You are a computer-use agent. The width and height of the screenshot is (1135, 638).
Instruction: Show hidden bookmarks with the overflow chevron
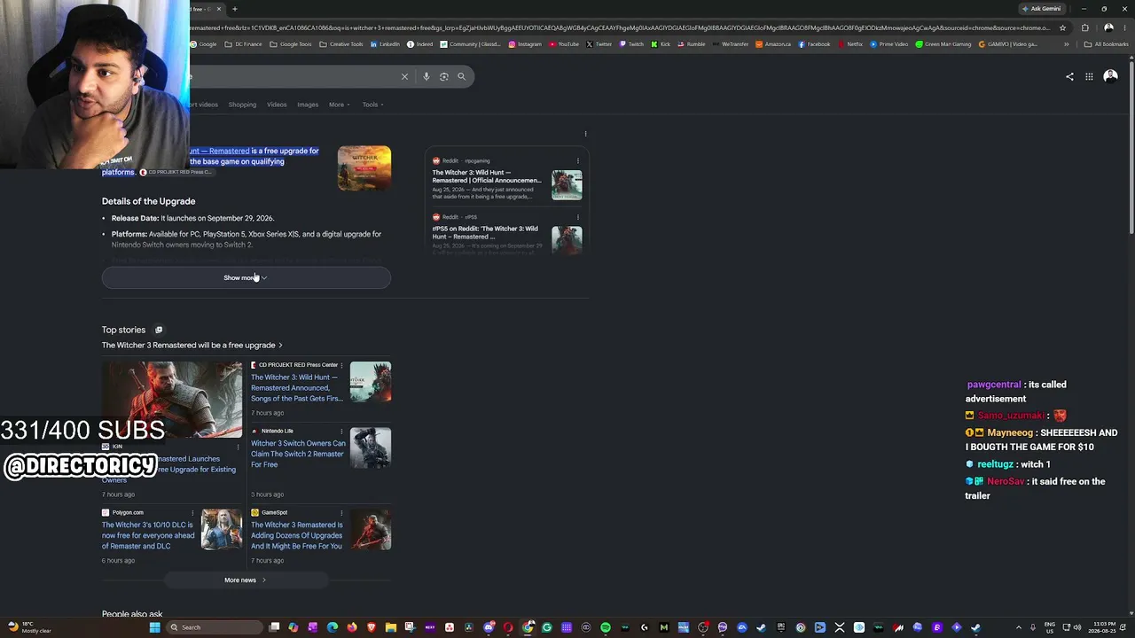click(x=1066, y=44)
